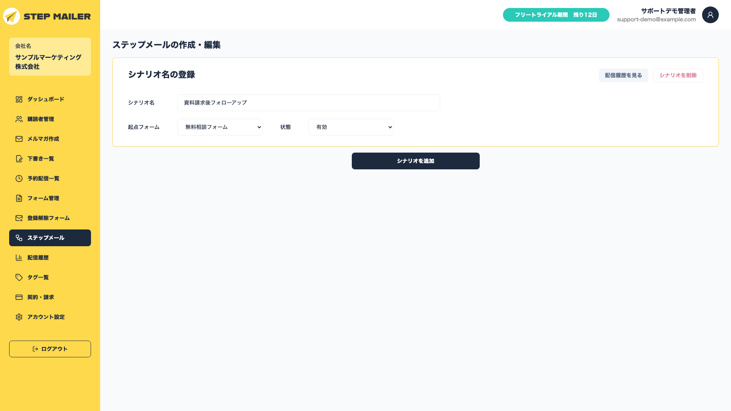This screenshot has height=411, width=731.
Task: Click the シナリオを削除 button
Action: click(678, 75)
